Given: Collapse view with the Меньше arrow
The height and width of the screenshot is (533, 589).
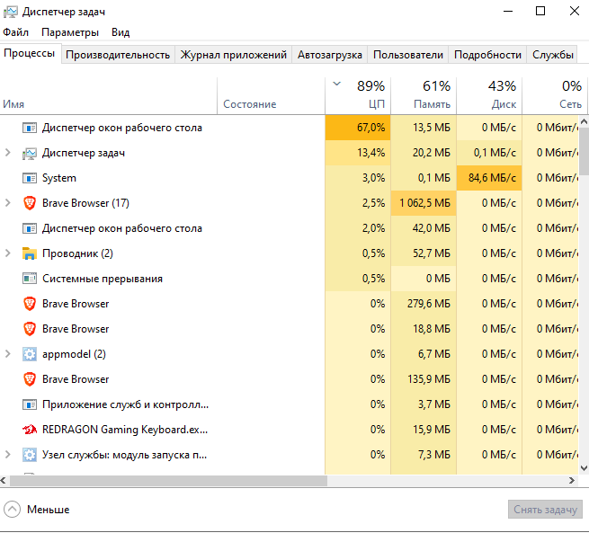Looking at the screenshot, I should pos(12,510).
